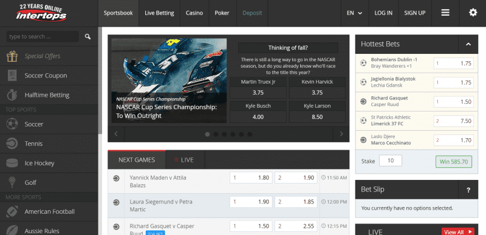This screenshot has width=486, height=235.
Task: Advance carousel with the right arrow
Action: (341, 134)
